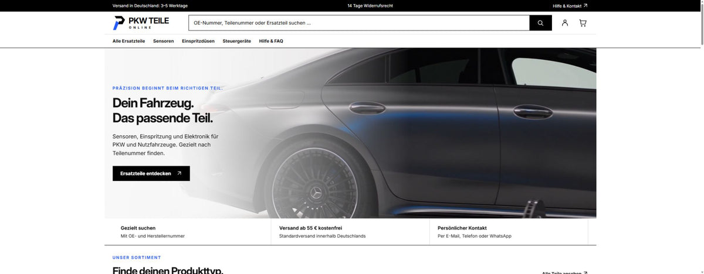The image size is (704, 274).
Task: Click Mit OE- und Herstellernummer text
Action: click(153, 236)
